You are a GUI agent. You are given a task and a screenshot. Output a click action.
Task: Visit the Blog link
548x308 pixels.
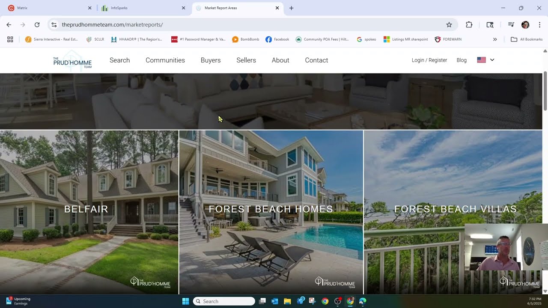click(462, 60)
